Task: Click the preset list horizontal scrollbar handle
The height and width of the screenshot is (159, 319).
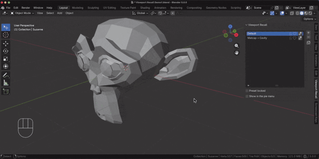Action: [x=277, y=85]
